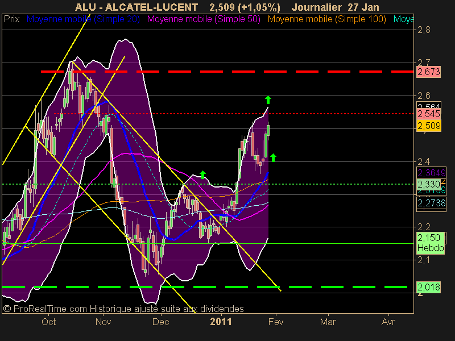Click the green dashed 2,018 support line
This screenshot has width=455, height=341.
pyautogui.click(x=205, y=287)
